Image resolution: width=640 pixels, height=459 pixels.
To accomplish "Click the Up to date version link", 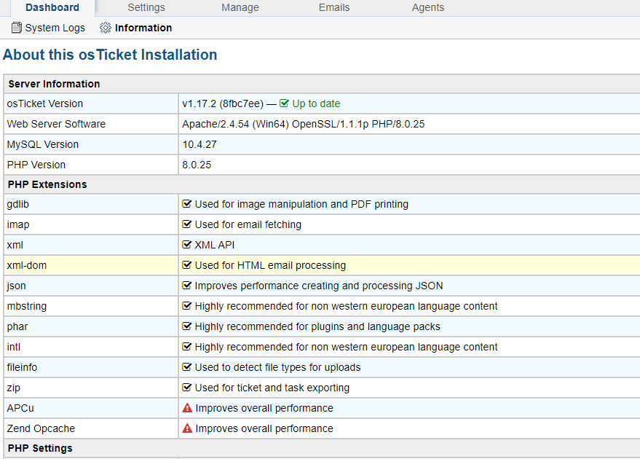I will (316, 103).
